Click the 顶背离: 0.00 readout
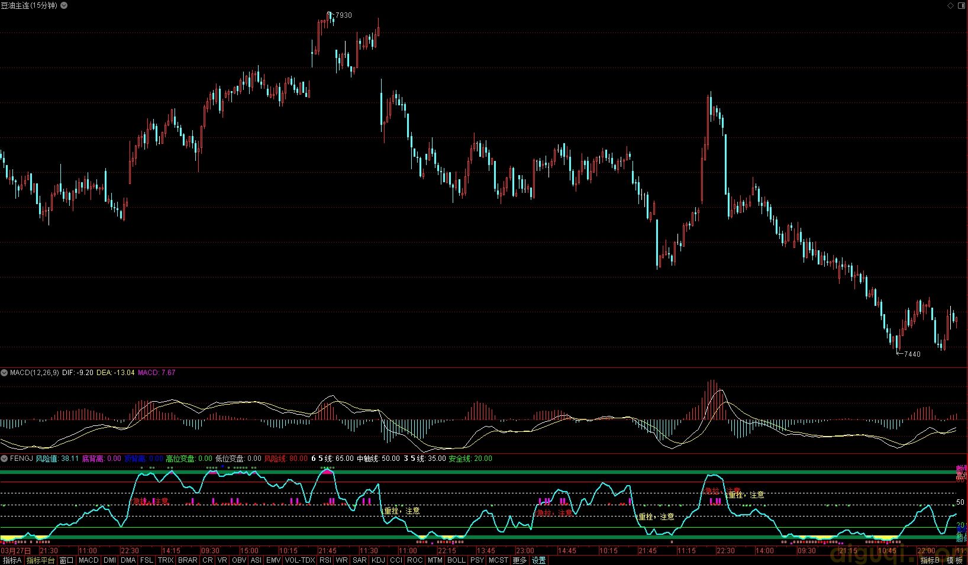 point(144,459)
